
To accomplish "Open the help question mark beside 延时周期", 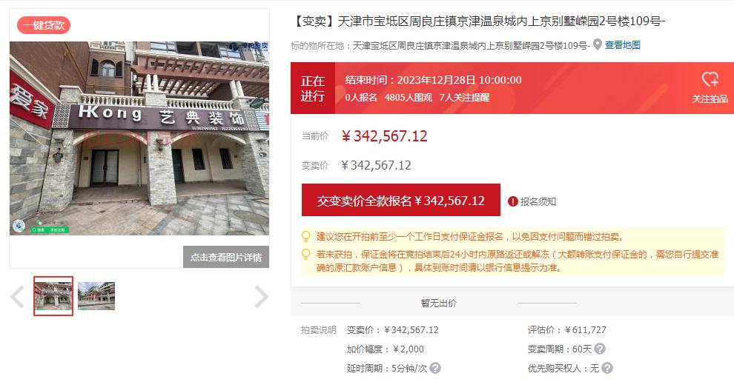I will point(435,368).
